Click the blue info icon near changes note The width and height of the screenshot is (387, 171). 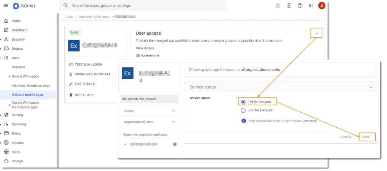tap(244, 121)
